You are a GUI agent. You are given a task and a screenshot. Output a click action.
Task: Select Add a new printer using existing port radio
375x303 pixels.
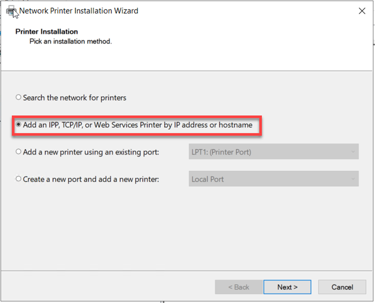(x=18, y=152)
